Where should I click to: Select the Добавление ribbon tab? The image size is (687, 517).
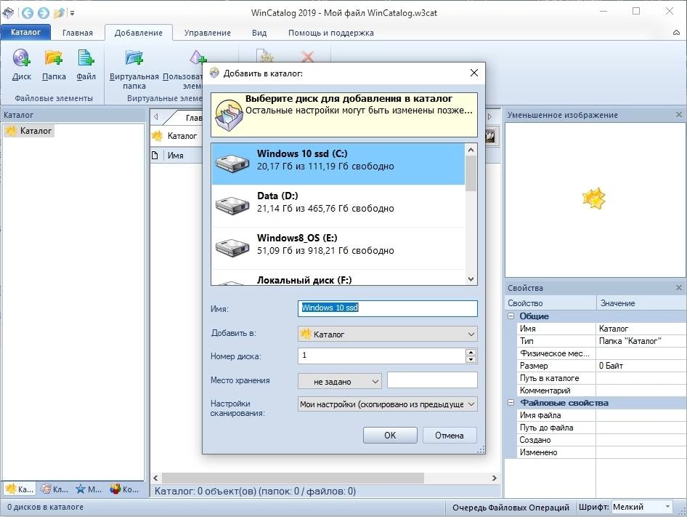(139, 33)
